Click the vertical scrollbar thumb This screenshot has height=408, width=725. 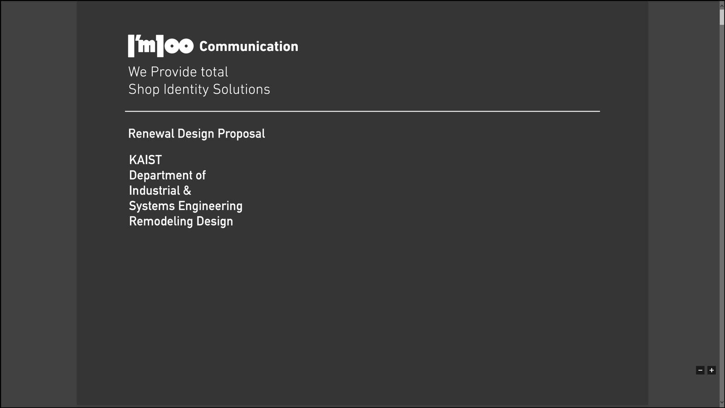pyautogui.click(x=722, y=17)
